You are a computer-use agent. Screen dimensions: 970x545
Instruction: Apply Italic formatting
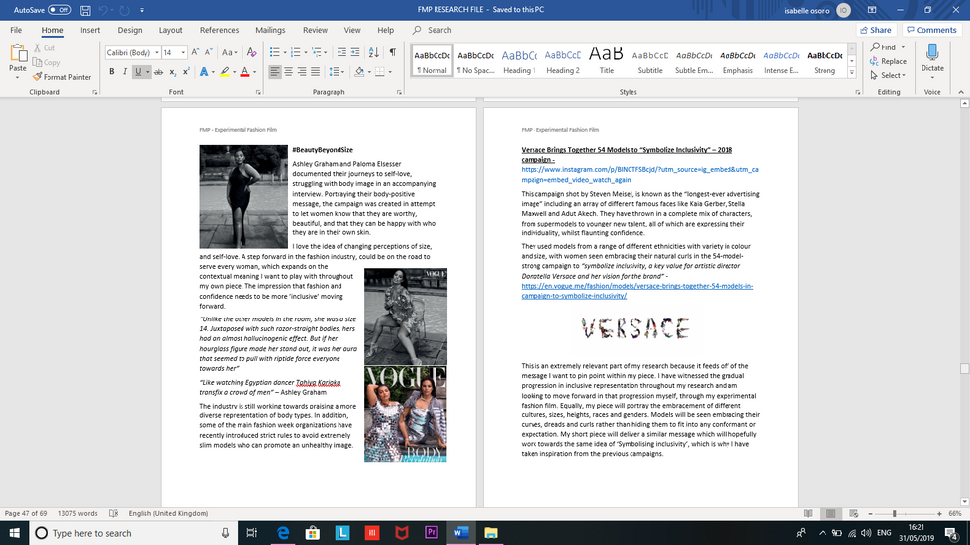pyautogui.click(x=125, y=71)
